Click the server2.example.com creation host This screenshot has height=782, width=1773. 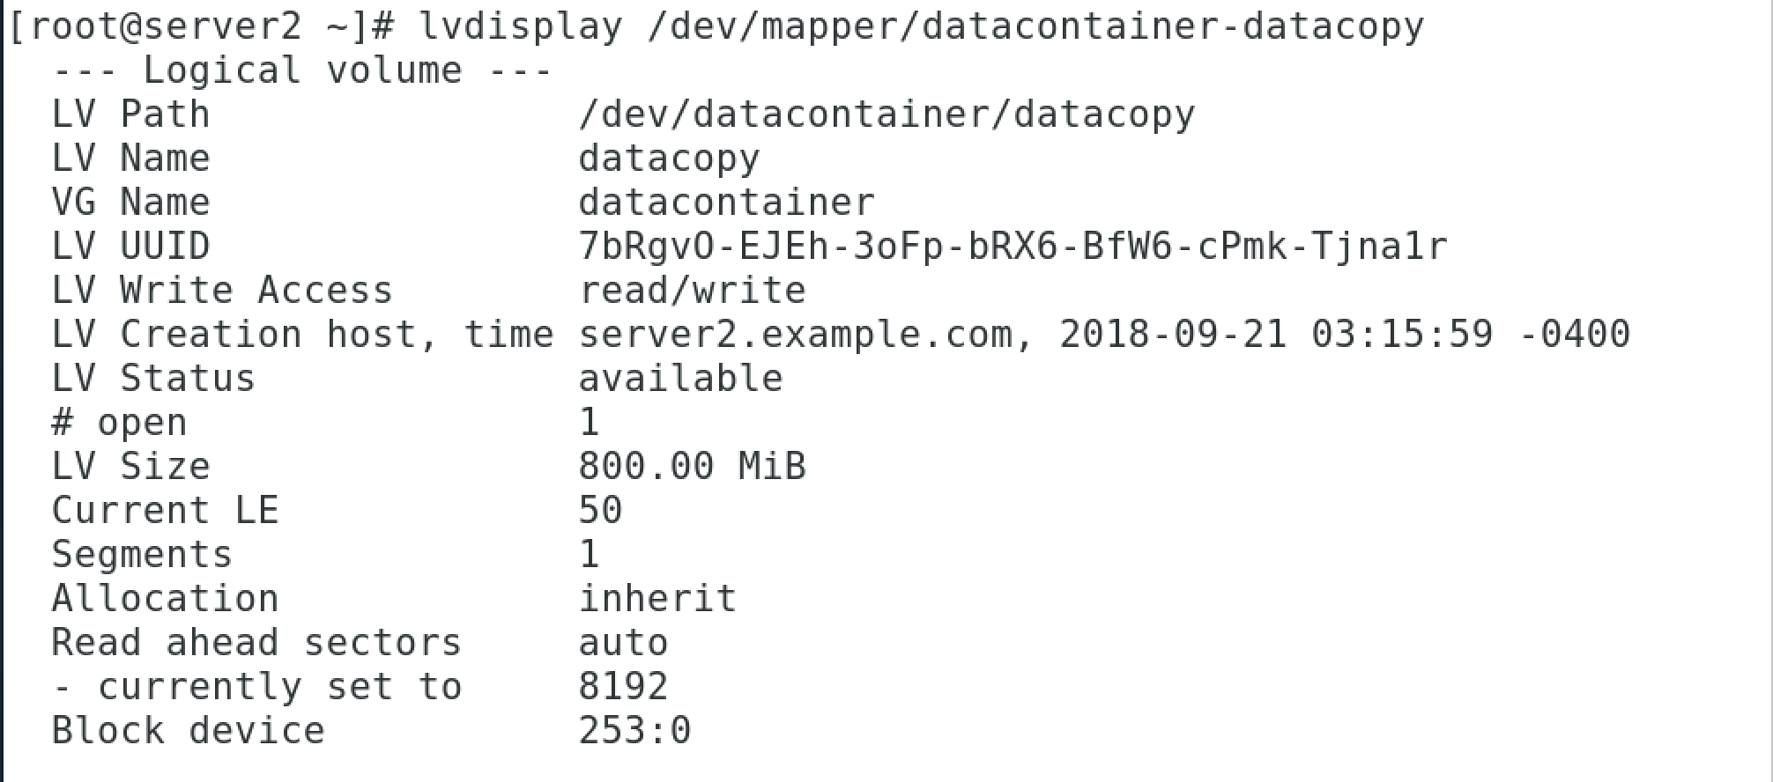pyautogui.click(x=796, y=335)
